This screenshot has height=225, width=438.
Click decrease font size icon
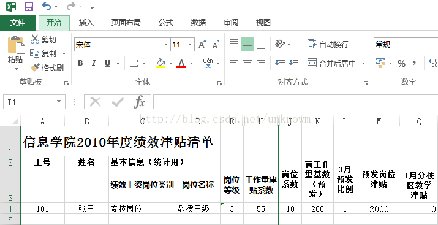(216, 44)
